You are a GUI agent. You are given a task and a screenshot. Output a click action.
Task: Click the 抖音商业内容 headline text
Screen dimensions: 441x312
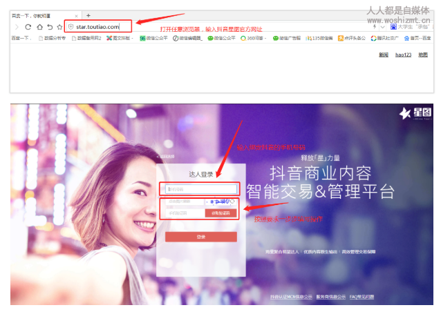(x=321, y=173)
